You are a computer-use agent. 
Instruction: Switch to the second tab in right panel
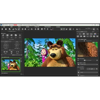pyautogui.click(x=93, y=32)
